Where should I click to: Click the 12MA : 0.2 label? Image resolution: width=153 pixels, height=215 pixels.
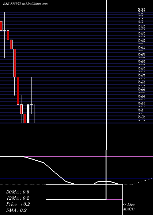click(18, 198)
